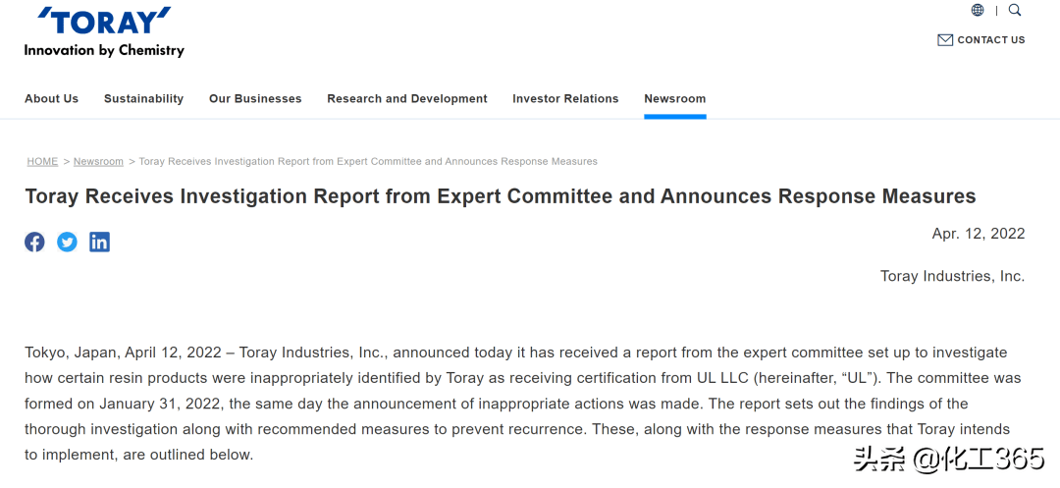Image resolution: width=1060 pixels, height=488 pixels.
Task: Click the HOME breadcrumb link
Action: pos(42,162)
